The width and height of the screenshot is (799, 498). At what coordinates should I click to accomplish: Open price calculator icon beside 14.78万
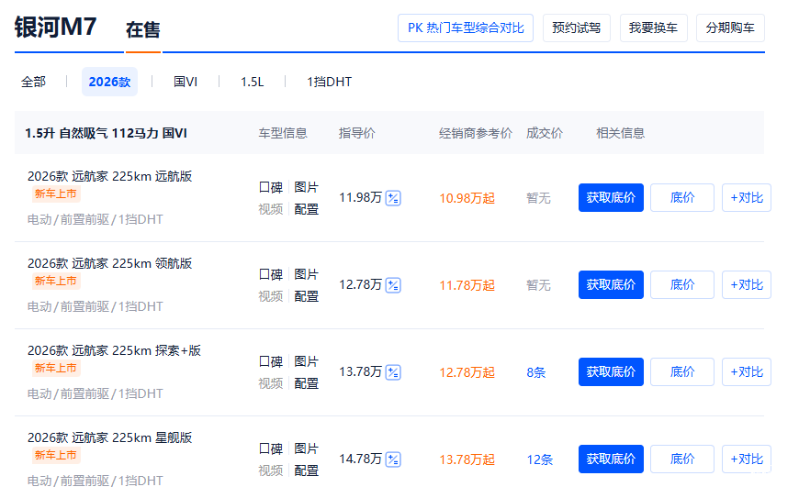[393, 459]
